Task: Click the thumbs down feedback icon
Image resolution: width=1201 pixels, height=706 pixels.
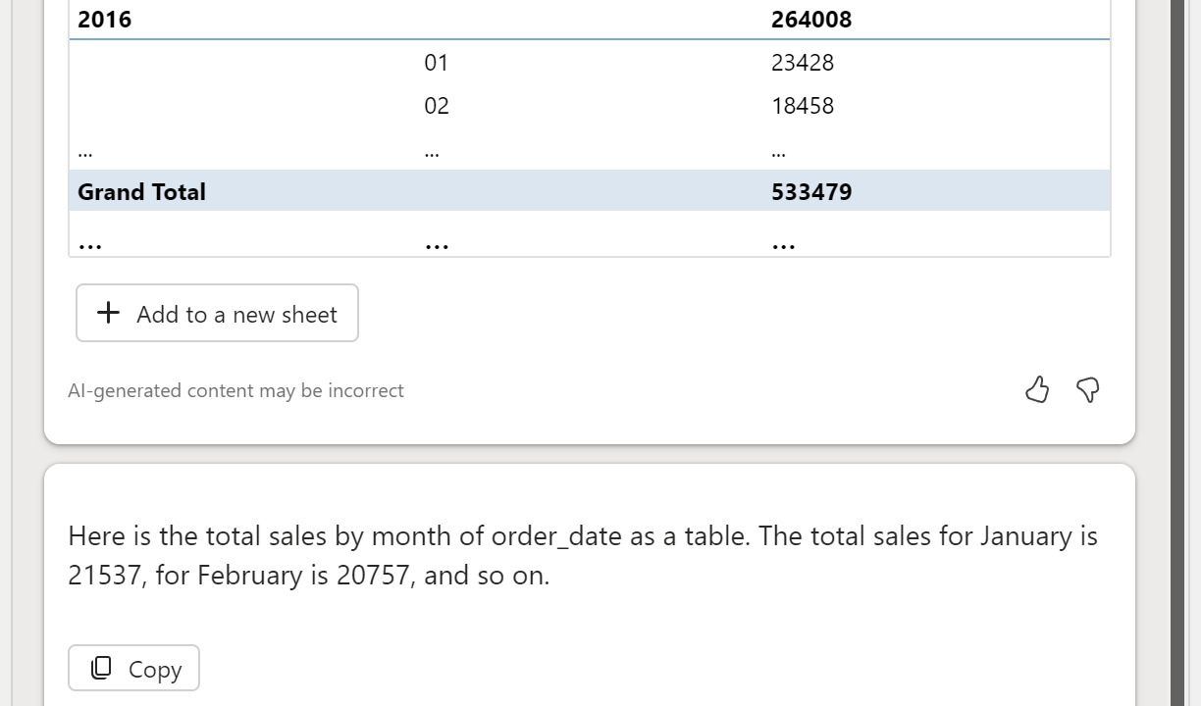Action: coord(1088,390)
